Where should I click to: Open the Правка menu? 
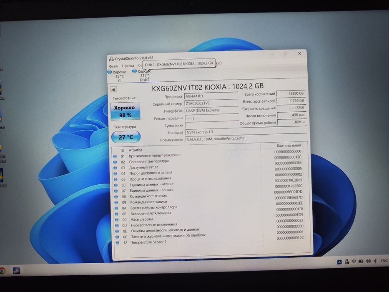[x=128, y=66]
